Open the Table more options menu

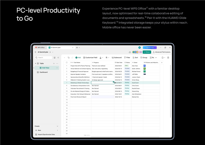pos(57,63)
